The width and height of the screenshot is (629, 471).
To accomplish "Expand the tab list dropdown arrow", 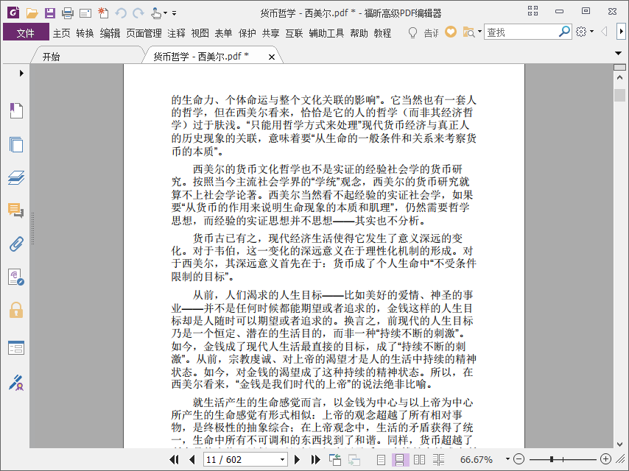I will 618,53.
